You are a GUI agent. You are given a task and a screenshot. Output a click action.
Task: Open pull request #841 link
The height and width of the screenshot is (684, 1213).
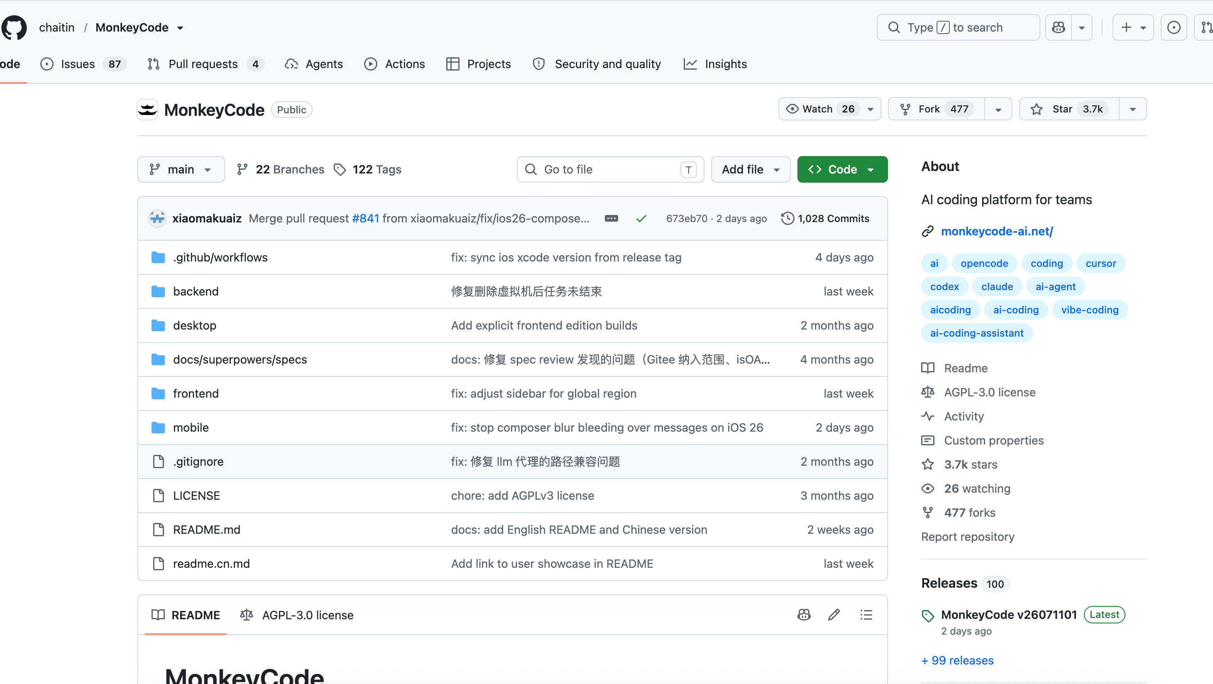[x=365, y=218]
